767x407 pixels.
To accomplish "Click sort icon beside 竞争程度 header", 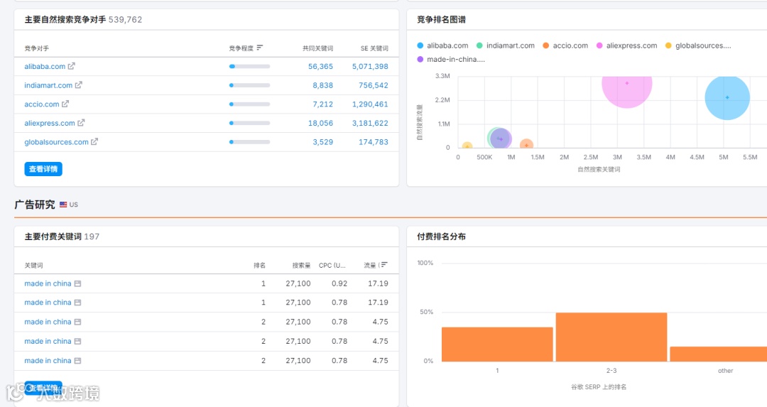I will (x=260, y=48).
